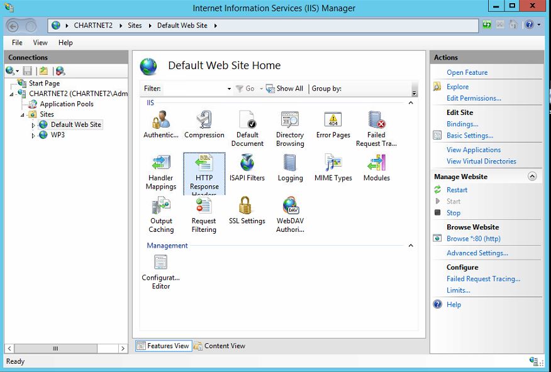Collapse the Sites tree node

pos(22,115)
